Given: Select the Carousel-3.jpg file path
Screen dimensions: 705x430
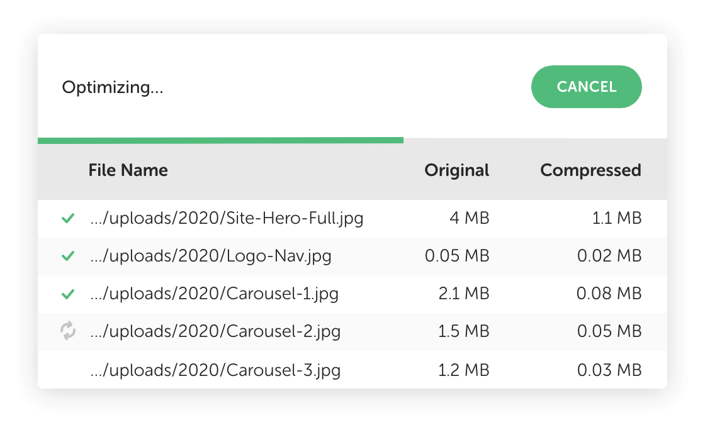Looking at the screenshot, I should click(215, 370).
